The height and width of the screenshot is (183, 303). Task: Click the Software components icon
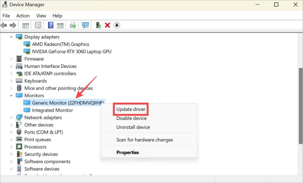tap(20, 161)
